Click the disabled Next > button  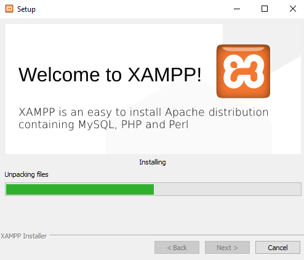point(227,248)
